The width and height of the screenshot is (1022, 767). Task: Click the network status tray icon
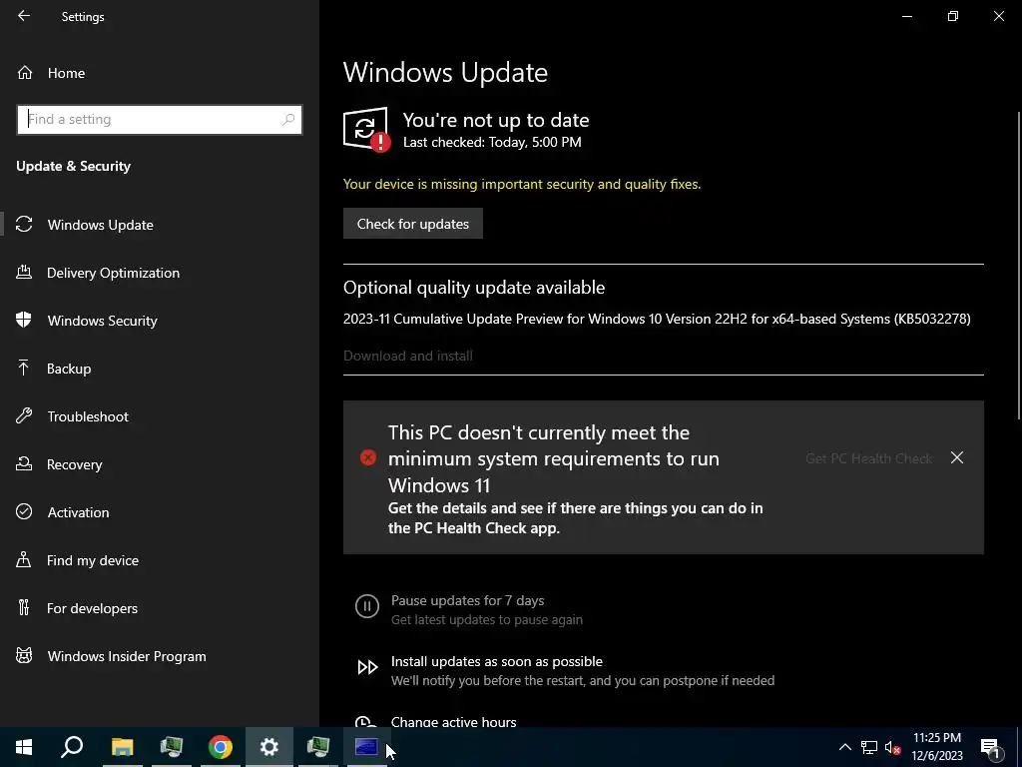pyautogui.click(x=869, y=747)
